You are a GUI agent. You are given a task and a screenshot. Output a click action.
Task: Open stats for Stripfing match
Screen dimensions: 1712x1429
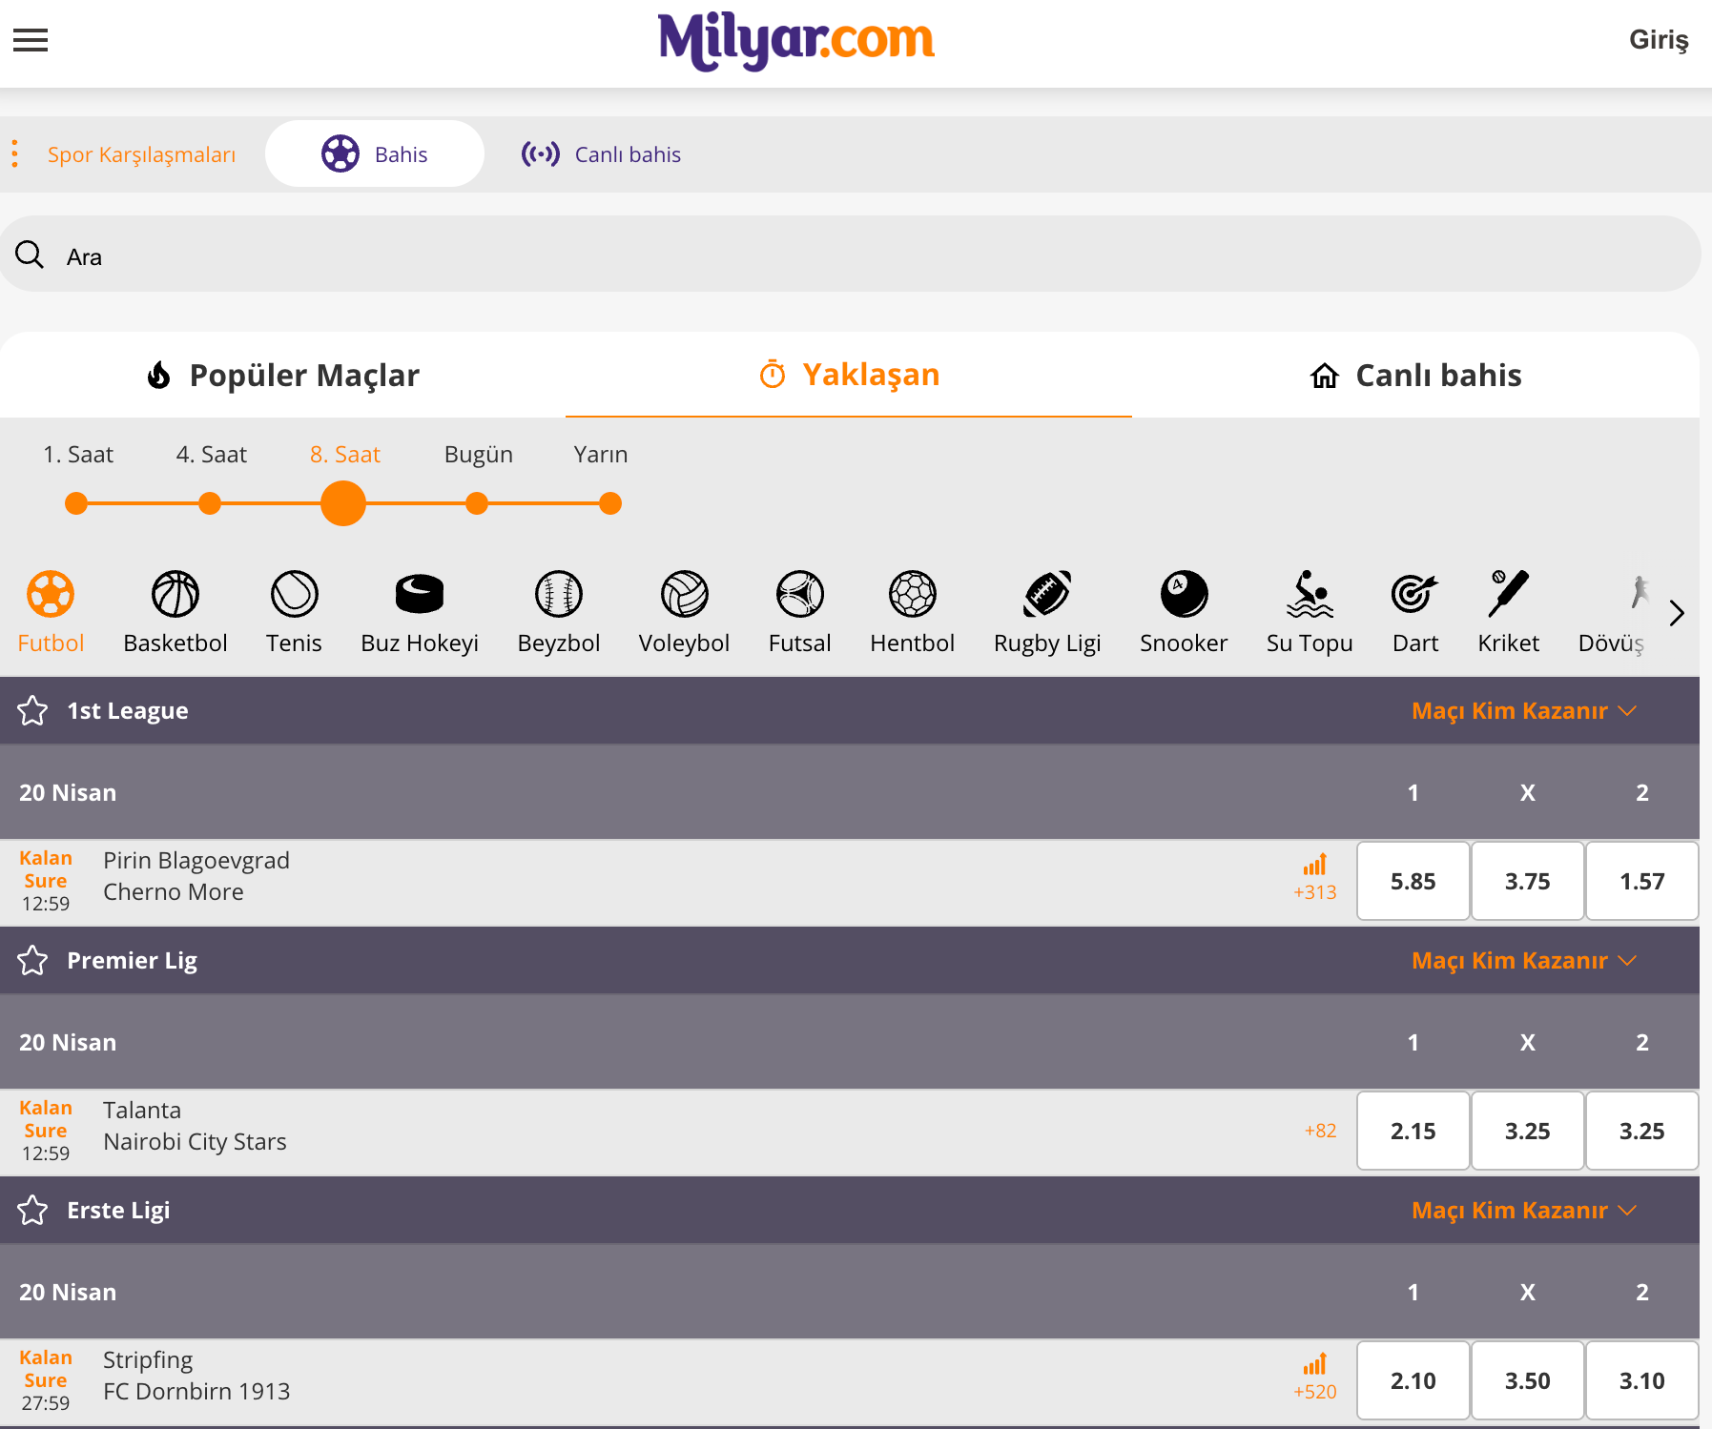click(1315, 1364)
